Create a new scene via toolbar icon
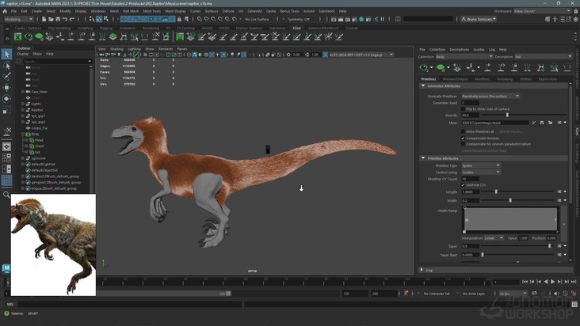580x326 pixels. click(44, 19)
